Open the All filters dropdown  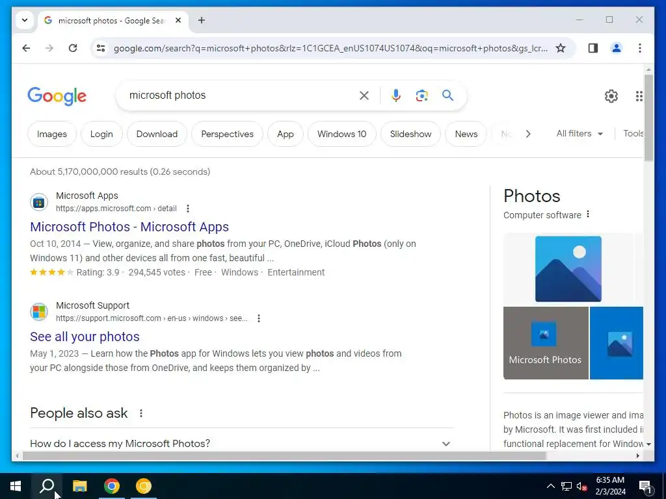[x=579, y=134]
